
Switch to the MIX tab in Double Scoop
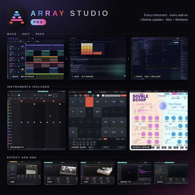click(175, 94)
